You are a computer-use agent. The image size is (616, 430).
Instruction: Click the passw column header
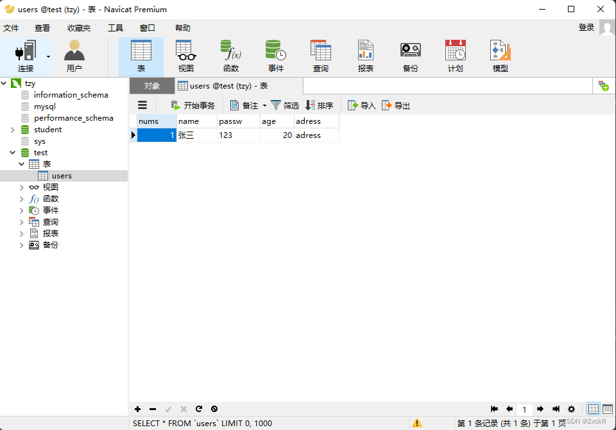point(239,121)
